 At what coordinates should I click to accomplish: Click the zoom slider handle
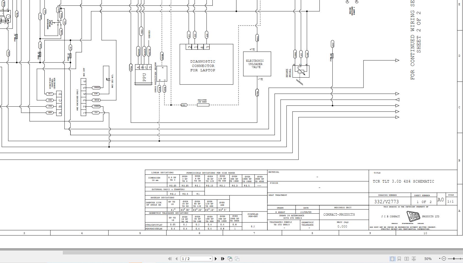click(454, 259)
